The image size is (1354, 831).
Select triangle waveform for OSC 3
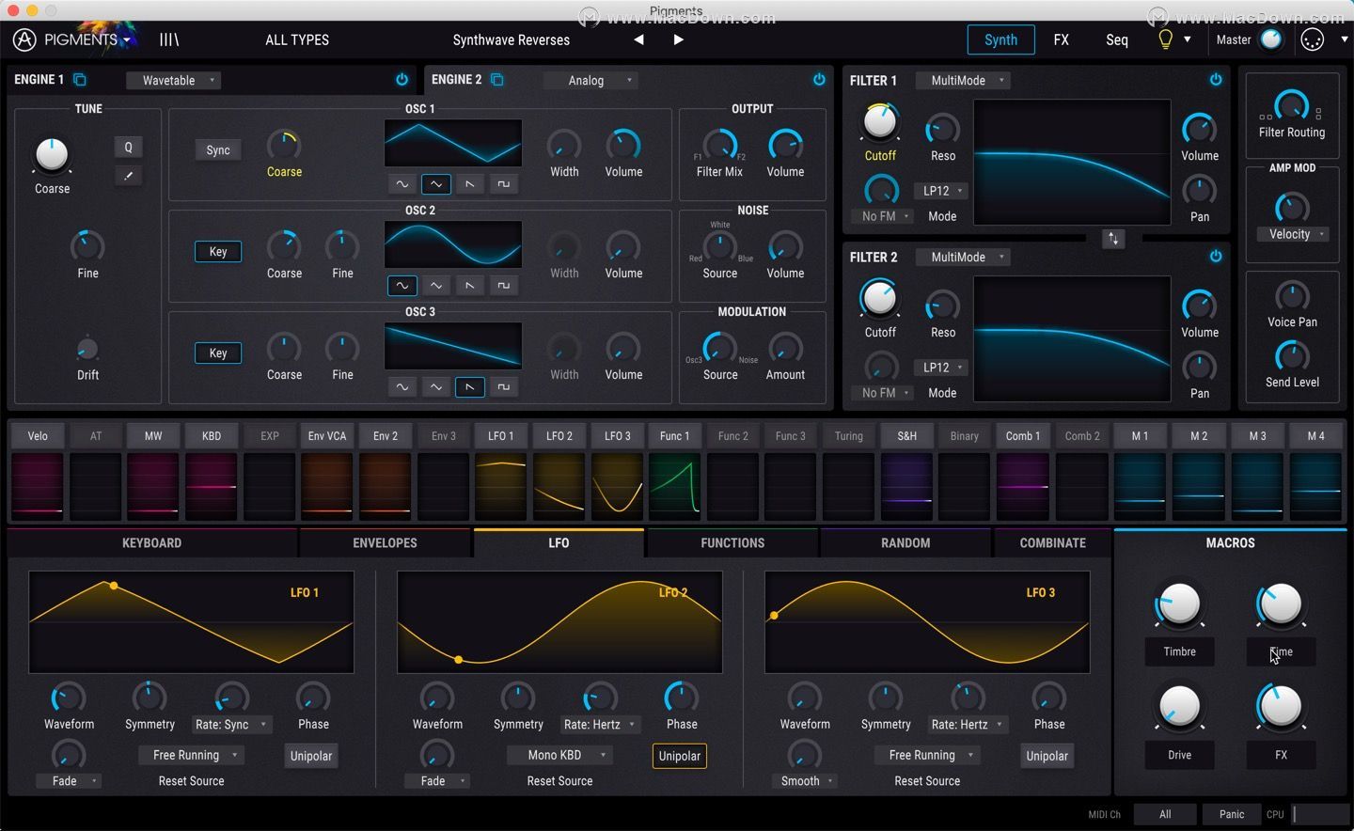[x=436, y=387]
